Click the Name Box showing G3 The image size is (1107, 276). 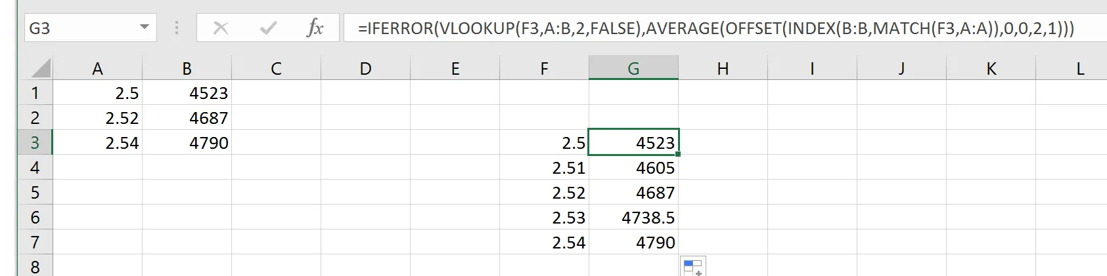click(x=79, y=28)
